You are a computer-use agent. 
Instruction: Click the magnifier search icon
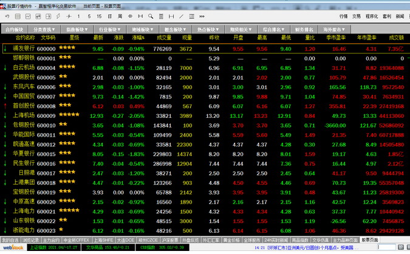click(x=151, y=16)
